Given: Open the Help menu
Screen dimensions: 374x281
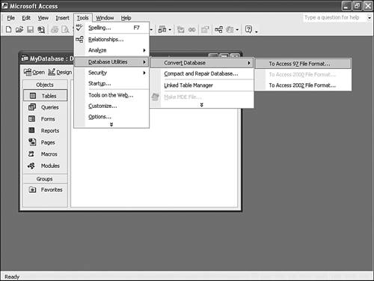Looking at the screenshot, I should pyautogui.click(x=126, y=18).
